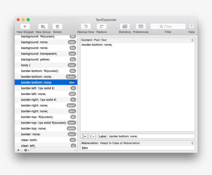The height and width of the screenshot is (175, 212).
Task: Edit the bbn abbreviation field
Action: 137,148
